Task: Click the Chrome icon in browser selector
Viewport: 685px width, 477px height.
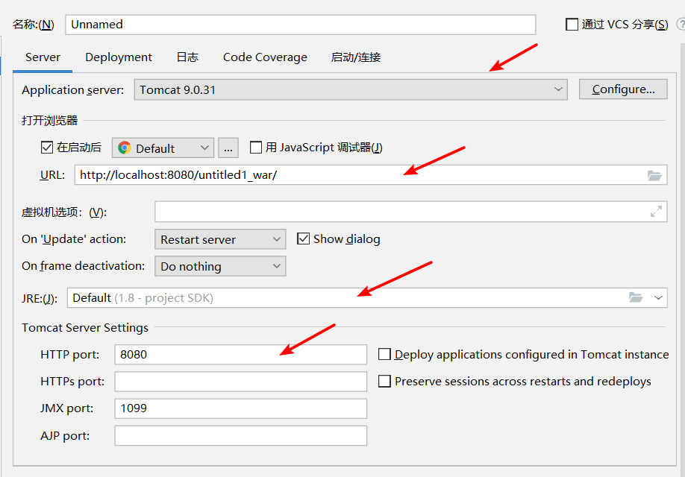Action: coord(125,148)
